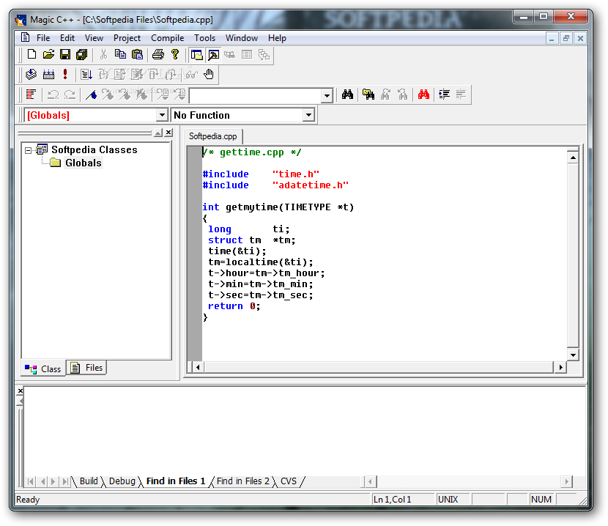Toggle the output panel hammer icon

(213, 55)
